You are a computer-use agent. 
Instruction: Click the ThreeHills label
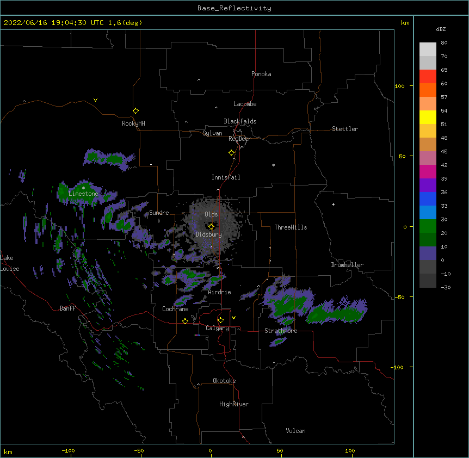291,227
